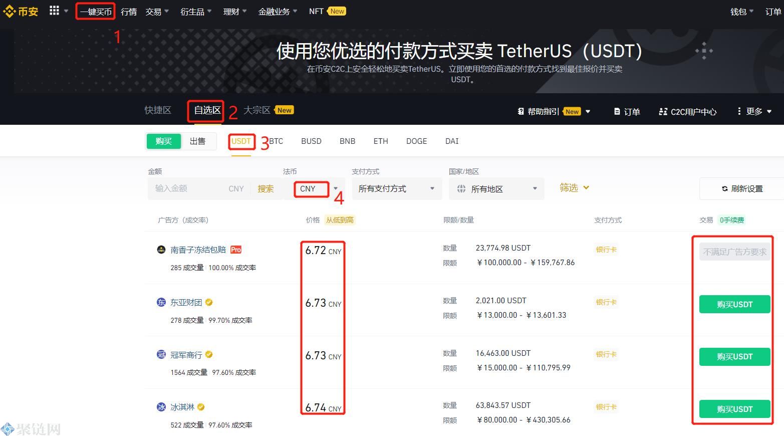Image resolution: width=784 pixels, height=436 pixels.
Task: Click 东亚财团 verified badge icon
Action: click(x=209, y=302)
